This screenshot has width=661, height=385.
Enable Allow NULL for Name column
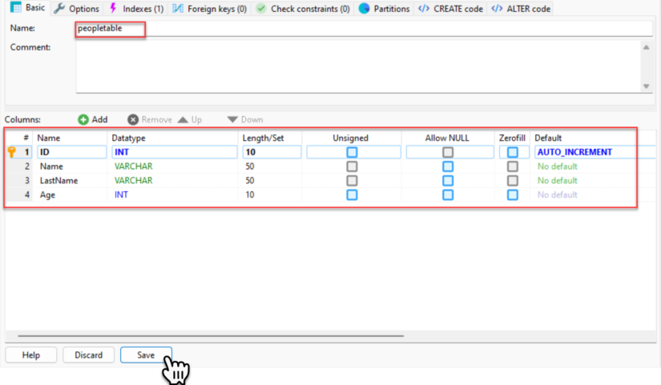448,166
